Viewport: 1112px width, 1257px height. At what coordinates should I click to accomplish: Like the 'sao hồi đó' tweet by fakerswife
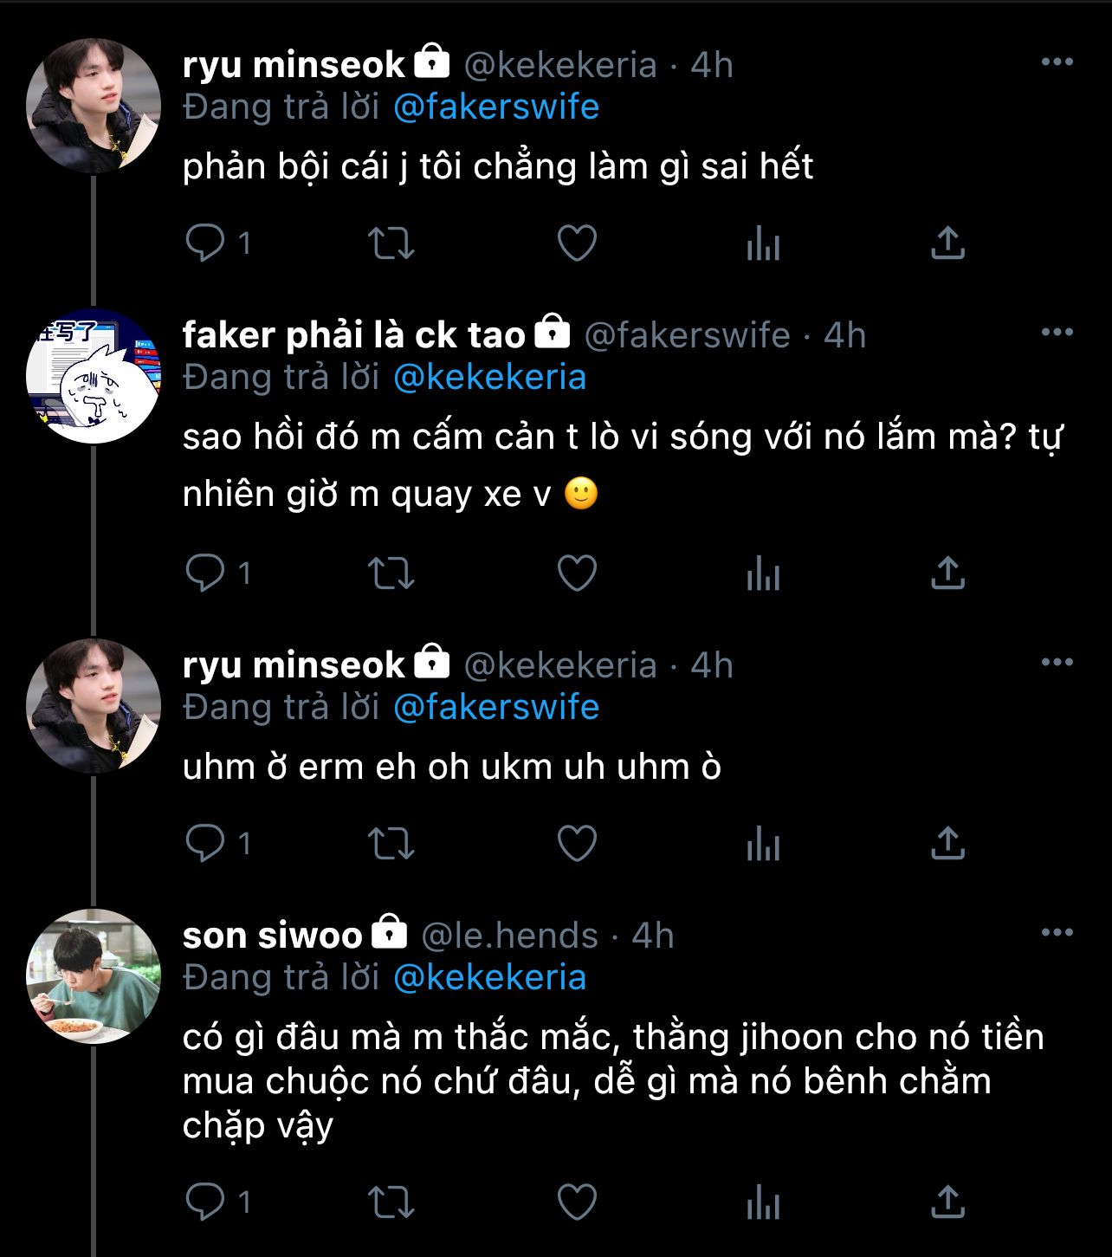tap(577, 573)
